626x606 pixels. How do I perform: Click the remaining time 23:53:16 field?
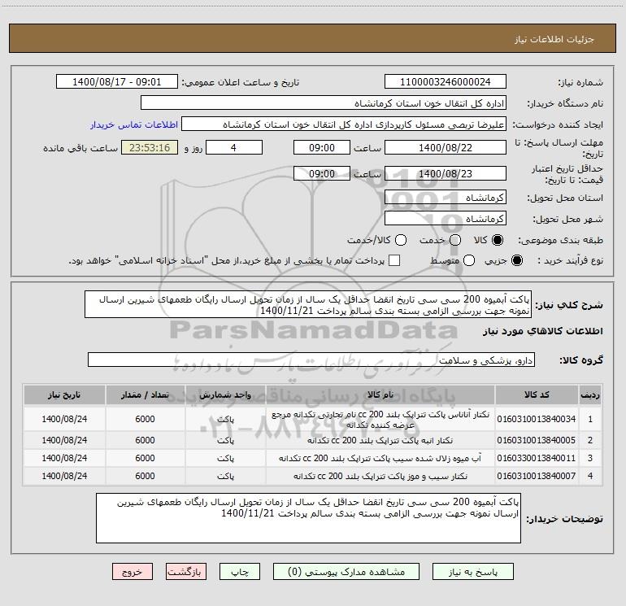(150, 147)
